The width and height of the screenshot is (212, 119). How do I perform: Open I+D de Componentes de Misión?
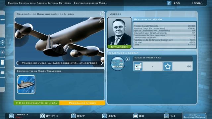point(36,103)
